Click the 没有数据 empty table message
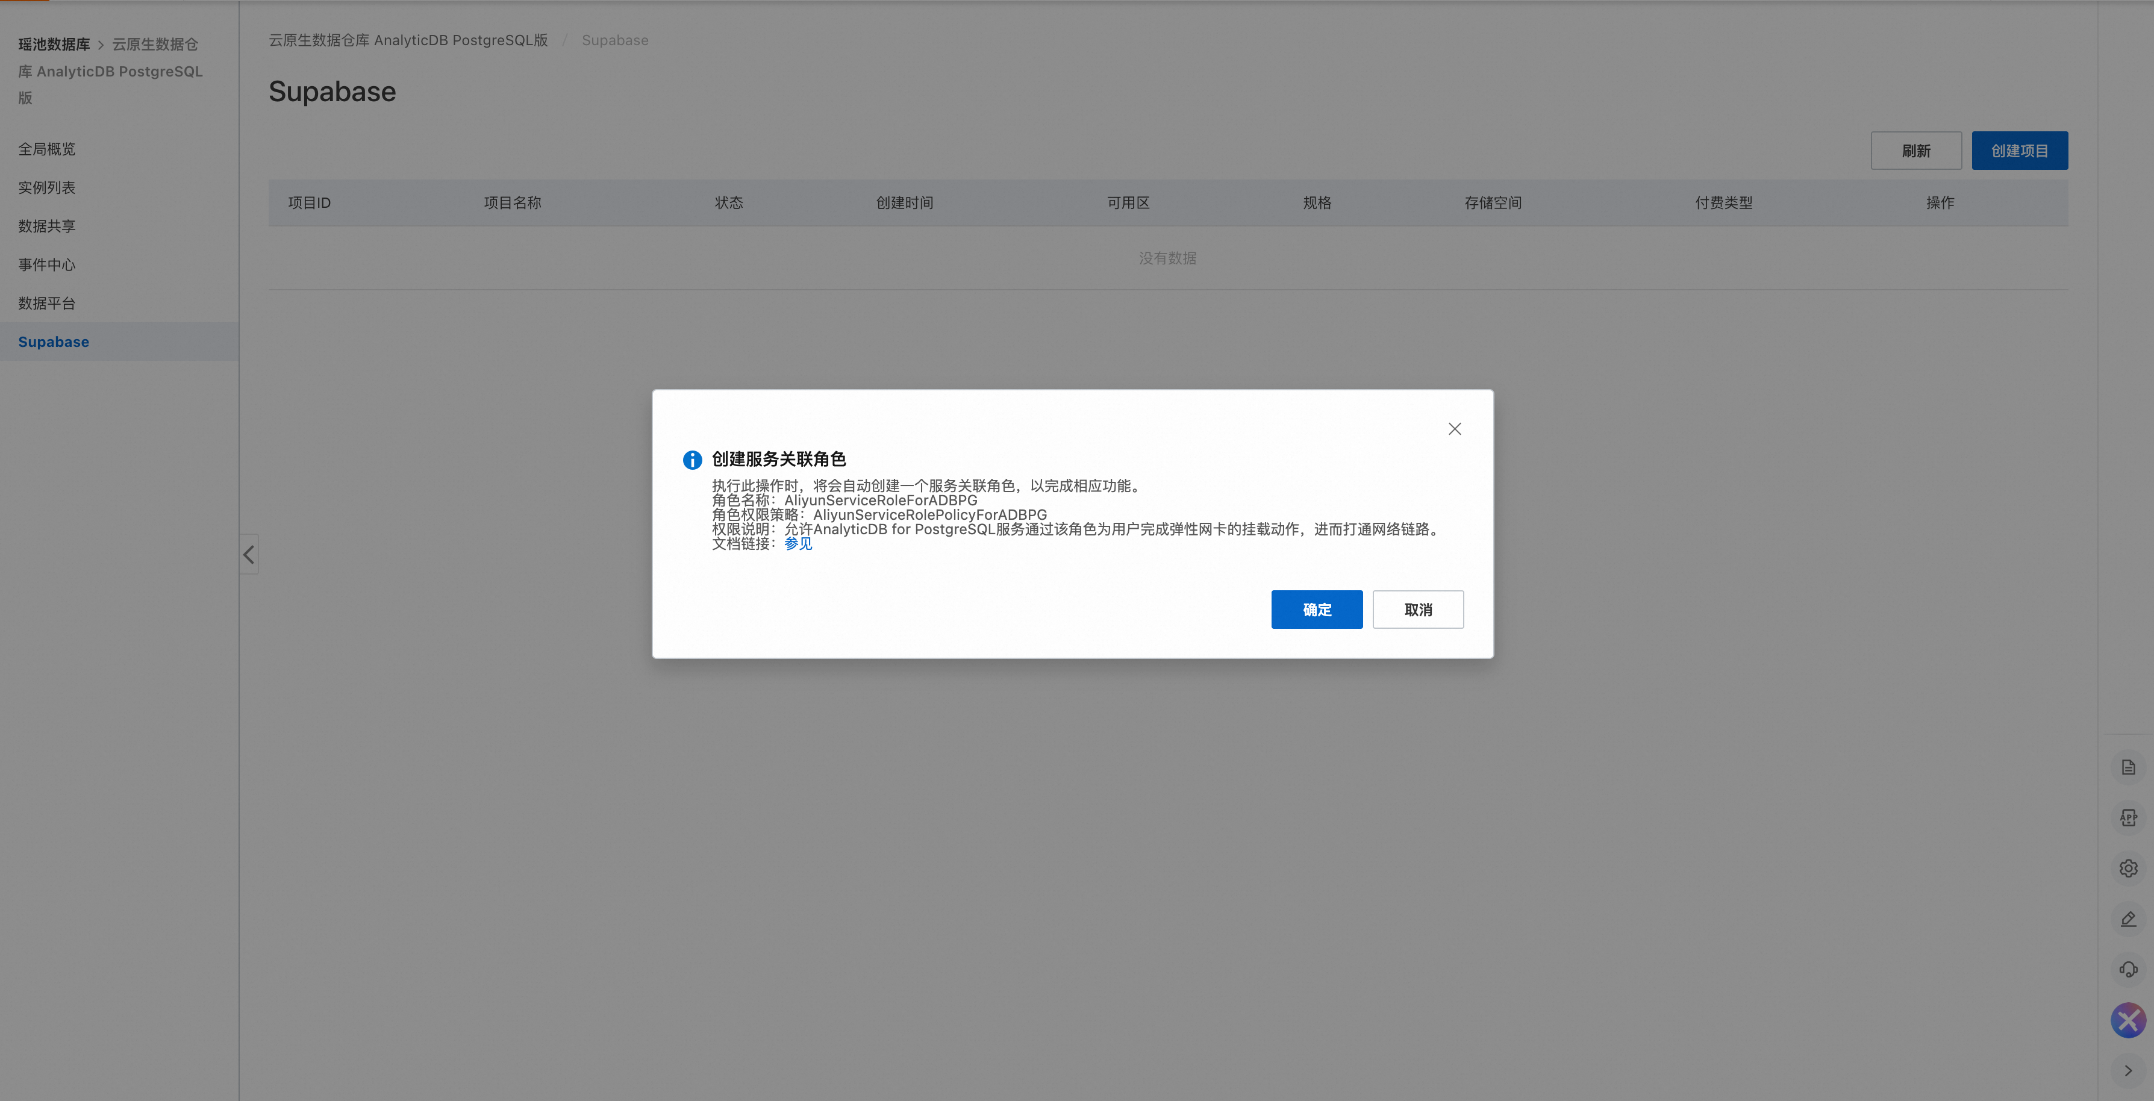 (x=1167, y=258)
